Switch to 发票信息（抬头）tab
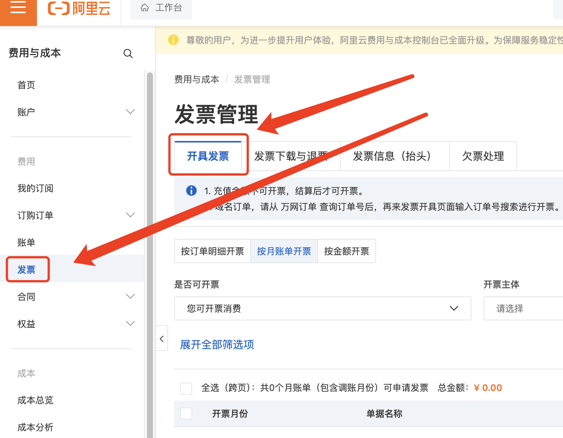563x438 pixels. (x=395, y=156)
